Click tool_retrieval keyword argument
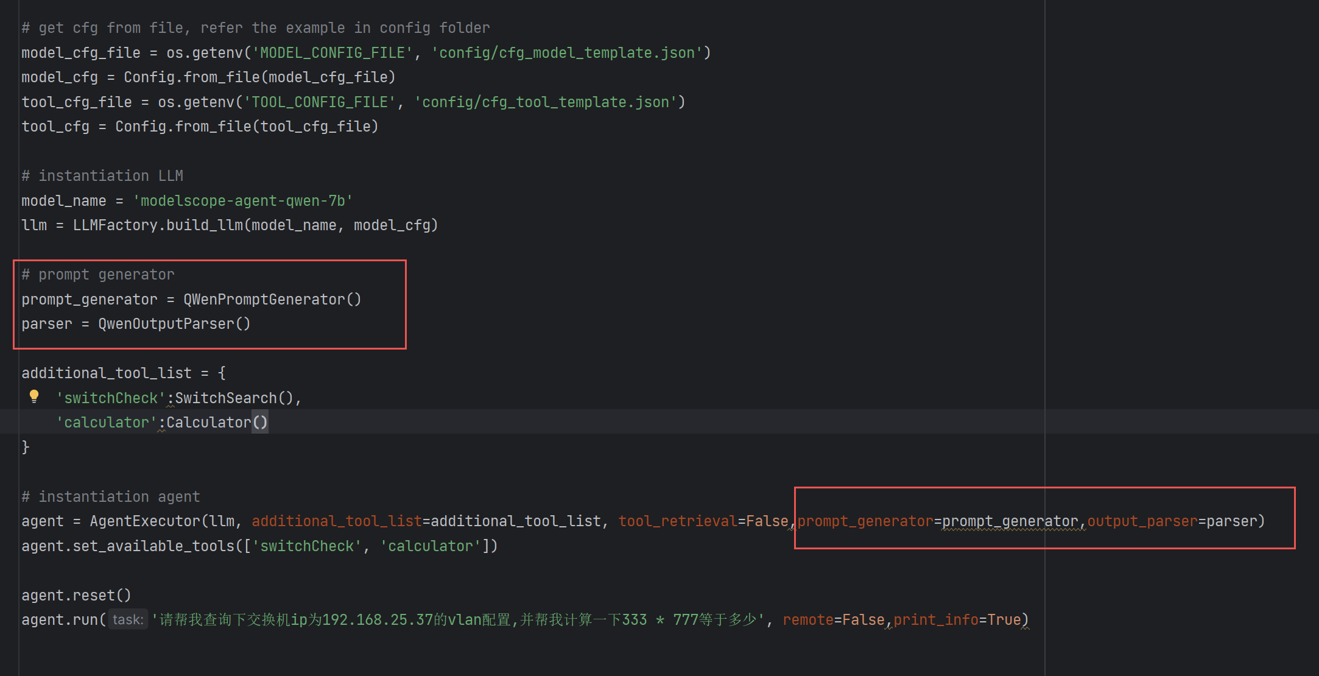Image resolution: width=1319 pixels, height=676 pixels. click(677, 521)
